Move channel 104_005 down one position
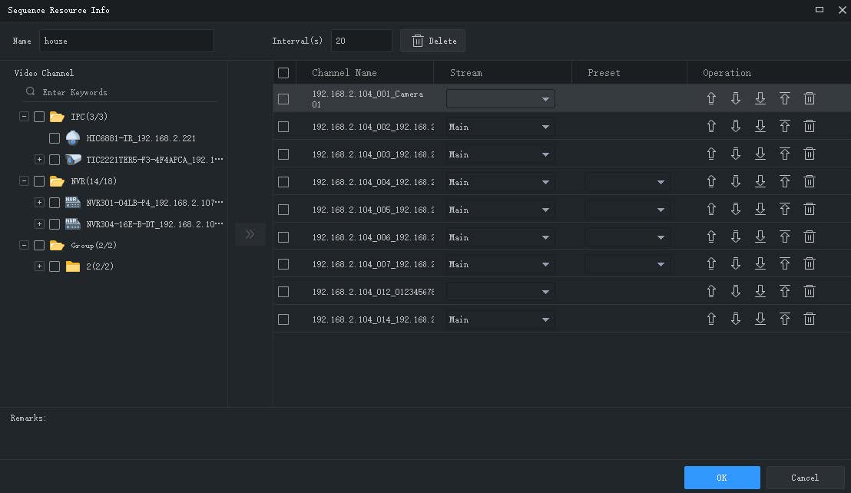Screen dimensions: 851x493 click(735, 210)
